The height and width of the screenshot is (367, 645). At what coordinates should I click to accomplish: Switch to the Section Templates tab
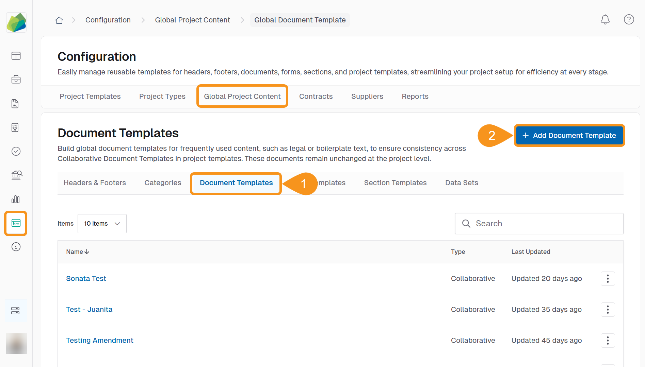pos(395,183)
